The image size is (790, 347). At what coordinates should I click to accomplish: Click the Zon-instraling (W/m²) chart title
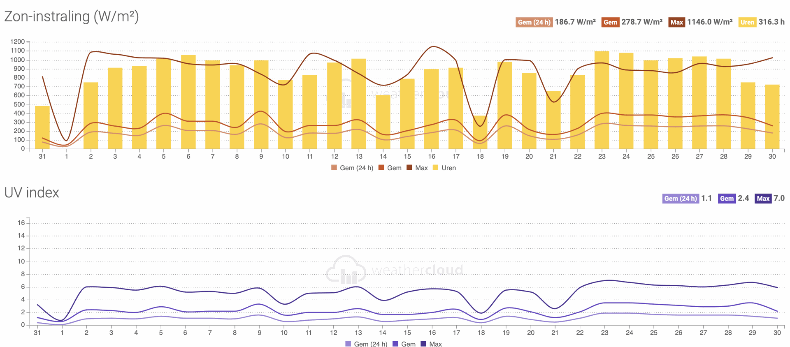pos(72,16)
